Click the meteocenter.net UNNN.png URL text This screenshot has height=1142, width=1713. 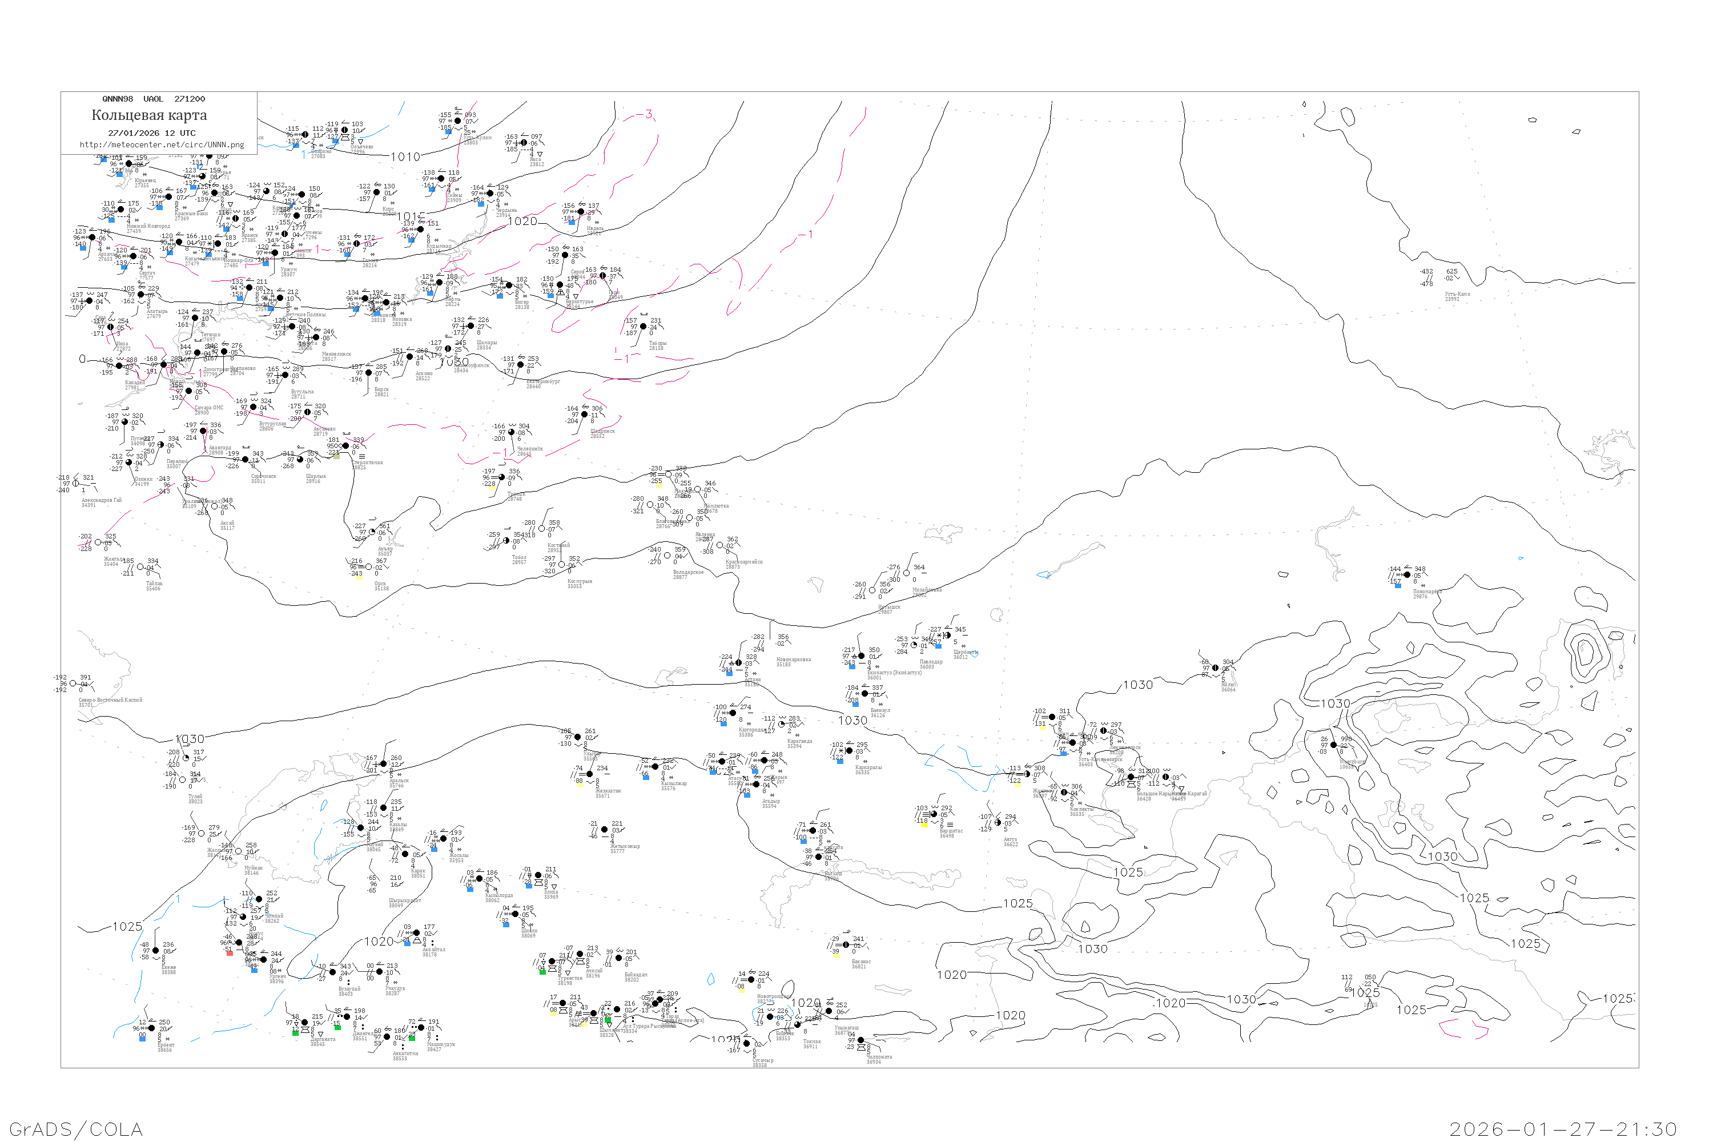(162, 145)
